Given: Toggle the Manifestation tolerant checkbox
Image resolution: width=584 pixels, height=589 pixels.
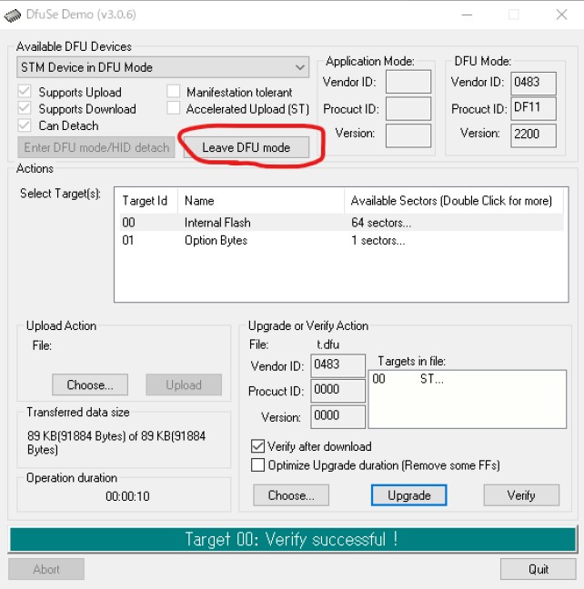Looking at the screenshot, I should [x=174, y=92].
